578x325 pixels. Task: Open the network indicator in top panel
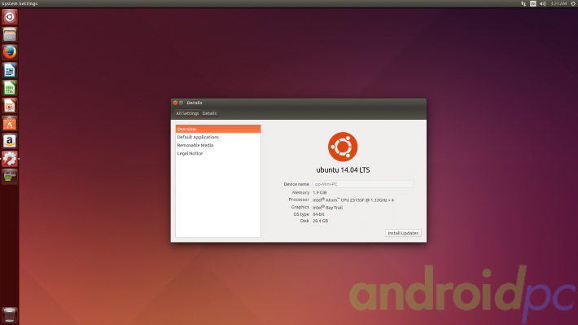tap(523, 4)
